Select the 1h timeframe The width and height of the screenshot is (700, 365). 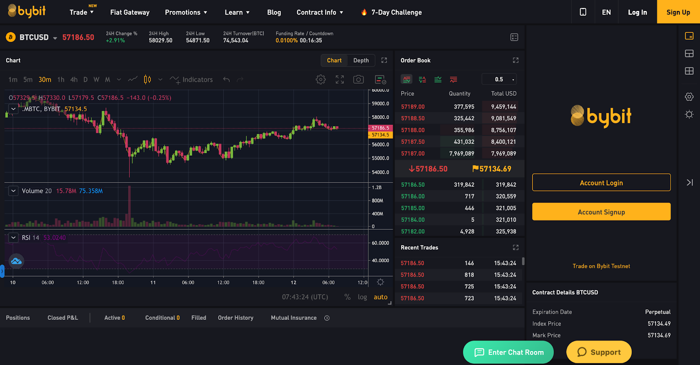click(61, 80)
